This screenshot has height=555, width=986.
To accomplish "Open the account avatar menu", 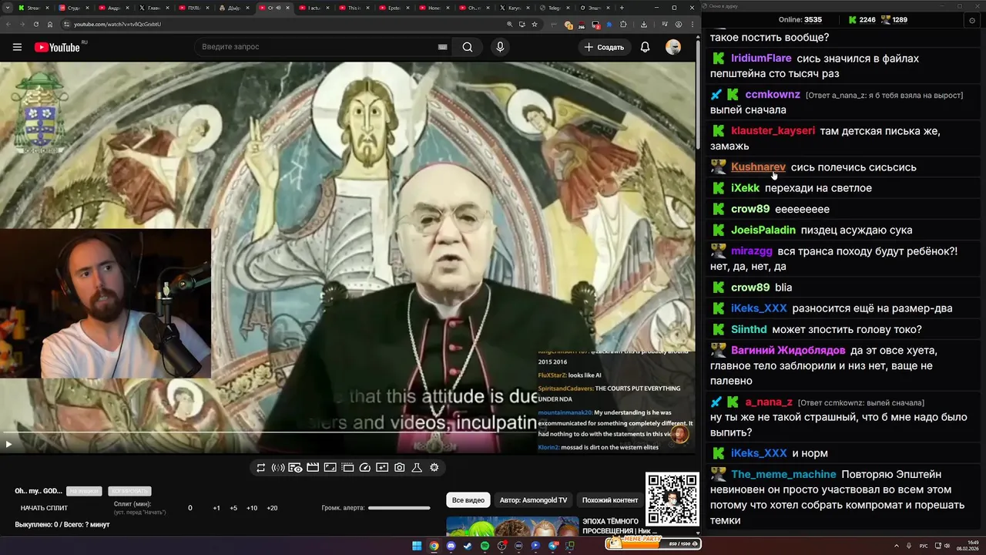I will coord(673,47).
